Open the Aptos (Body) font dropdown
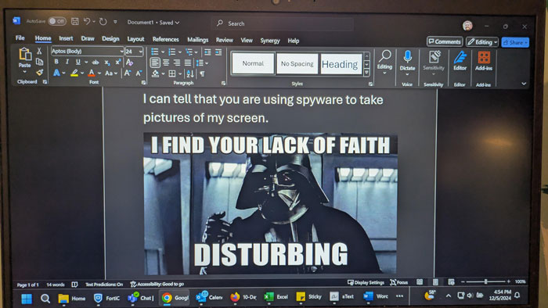Viewport: 548px width, 308px height. (x=121, y=52)
